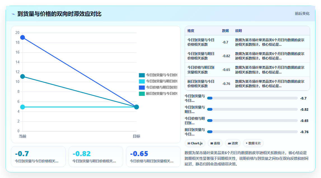The width and height of the screenshot is (321, 178).
Task: Click the -0.76 value in table
Action: click(226, 84)
